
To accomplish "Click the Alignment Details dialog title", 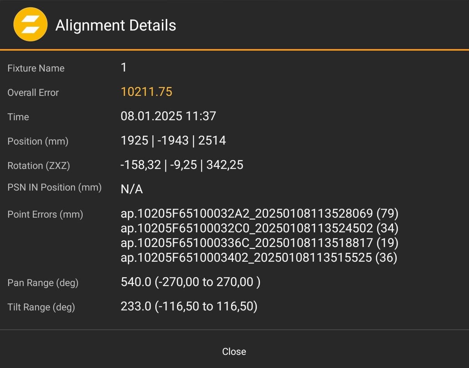I will pos(115,25).
